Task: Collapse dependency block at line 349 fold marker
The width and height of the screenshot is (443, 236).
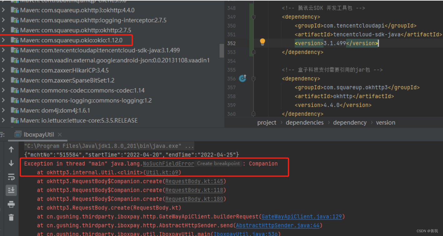Action: [x=253, y=17]
